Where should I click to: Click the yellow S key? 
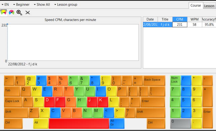pyautogui.click(x=39, y=102)
